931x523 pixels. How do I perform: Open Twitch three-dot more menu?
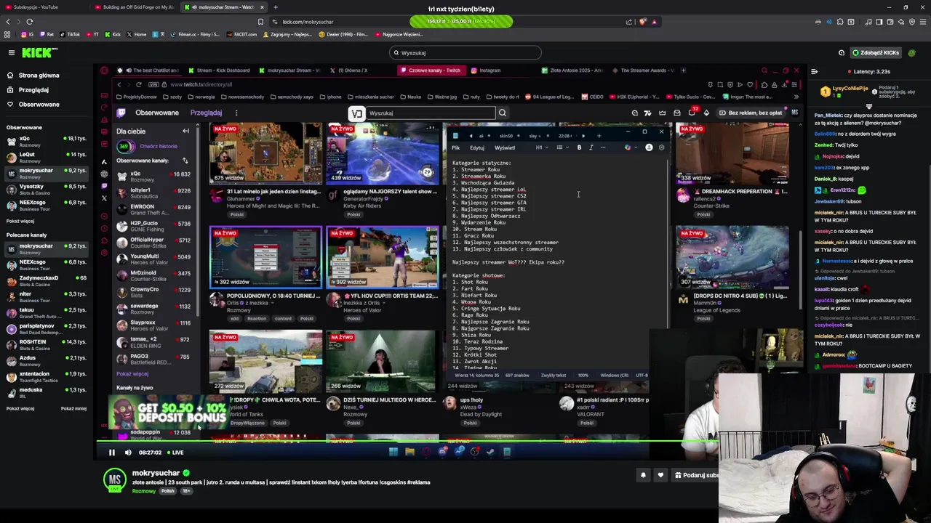tap(236, 113)
